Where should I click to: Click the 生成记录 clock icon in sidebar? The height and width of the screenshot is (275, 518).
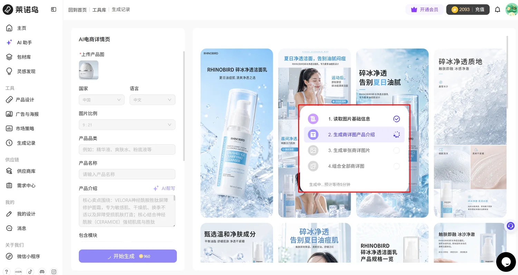(9, 143)
